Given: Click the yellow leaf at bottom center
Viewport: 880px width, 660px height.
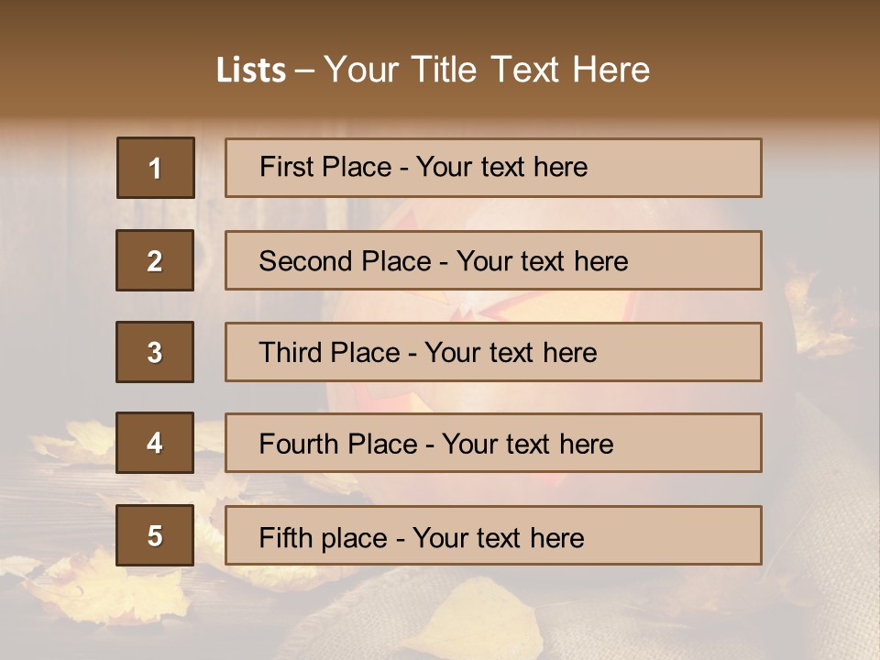Looking at the screenshot, I should (x=477, y=616).
